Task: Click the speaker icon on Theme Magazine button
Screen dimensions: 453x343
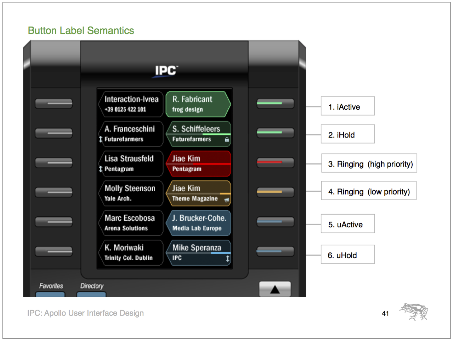Action: coord(227,200)
